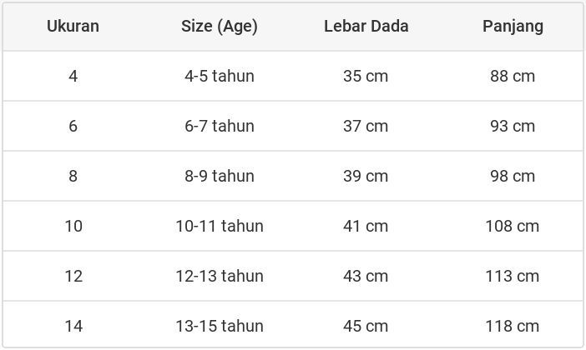Image resolution: width=586 pixels, height=350 pixels.
Task: Select size 6 in Ukuran column
Action: (73, 126)
